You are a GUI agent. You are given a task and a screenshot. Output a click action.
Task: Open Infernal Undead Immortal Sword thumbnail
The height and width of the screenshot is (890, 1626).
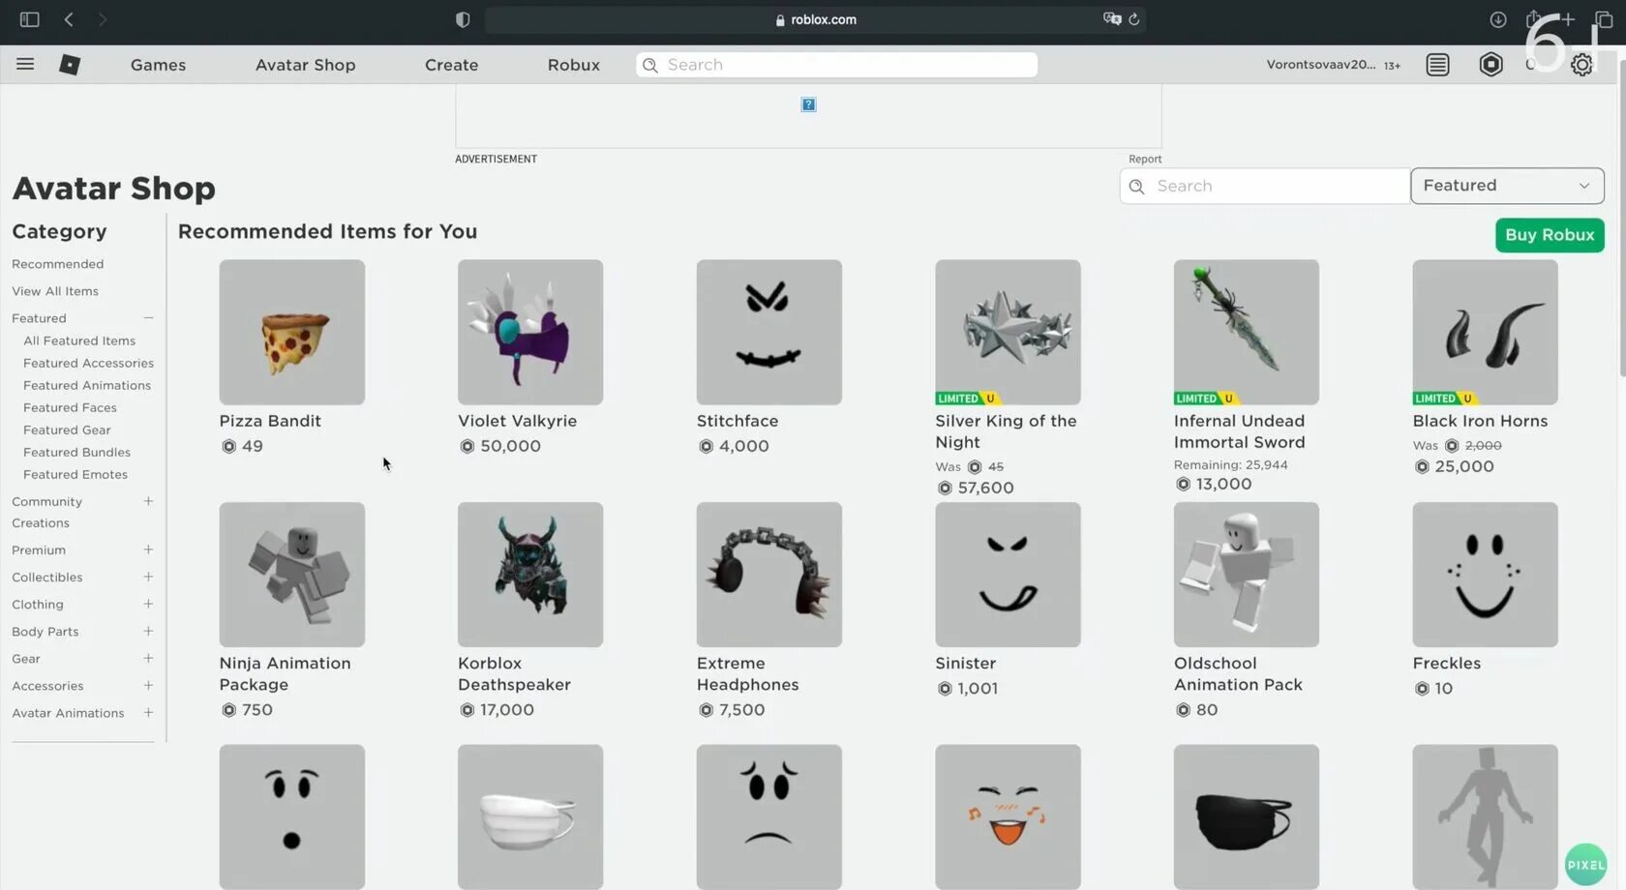[1246, 332]
